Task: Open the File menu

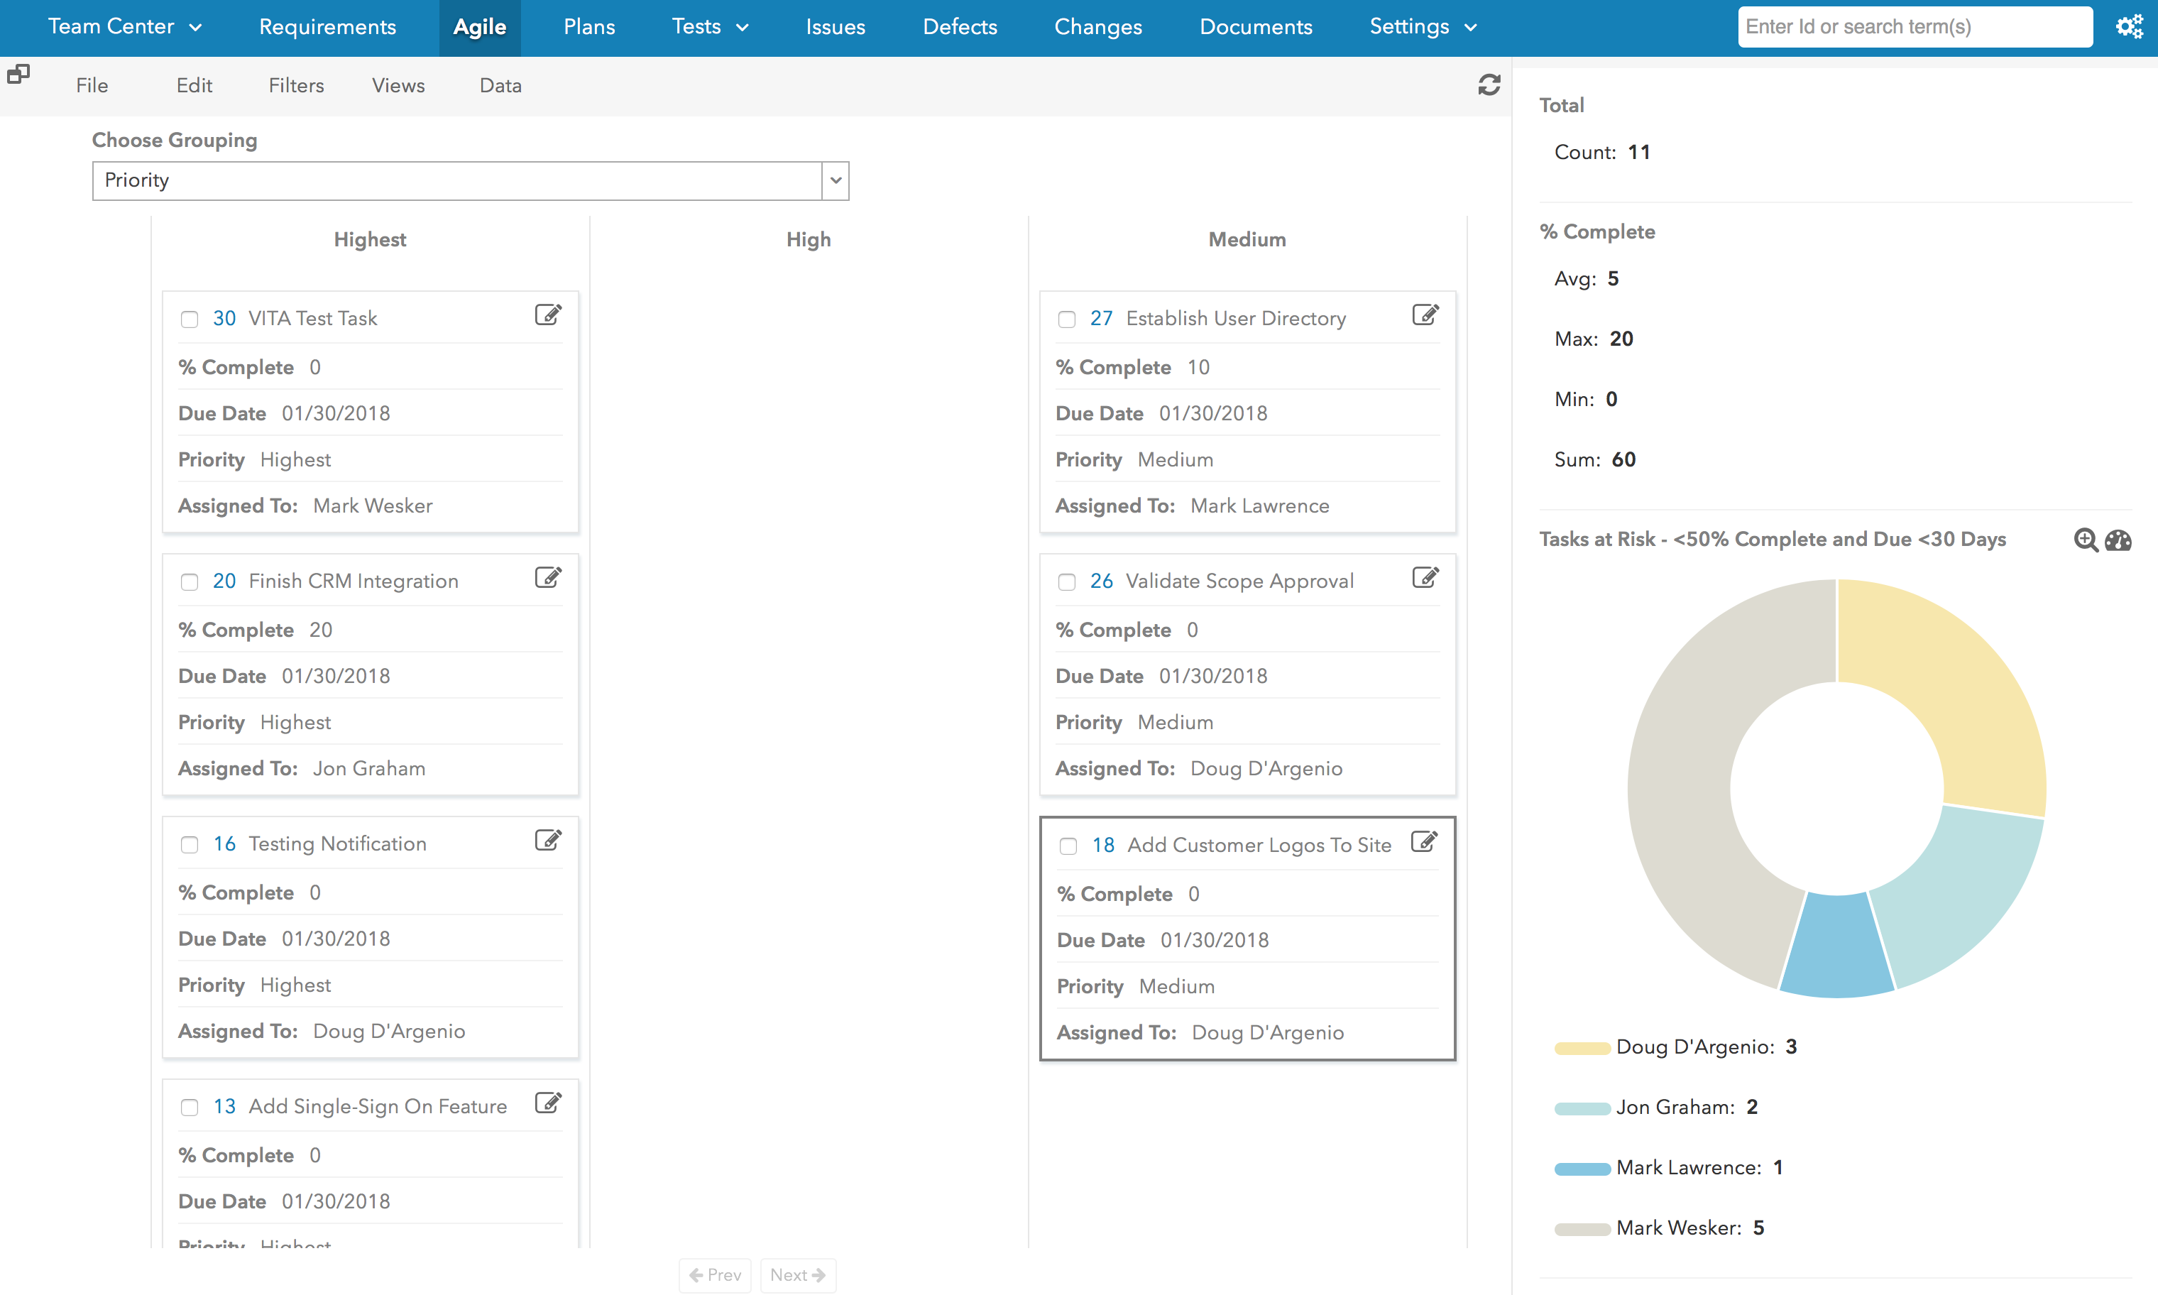Action: coord(92,85)
